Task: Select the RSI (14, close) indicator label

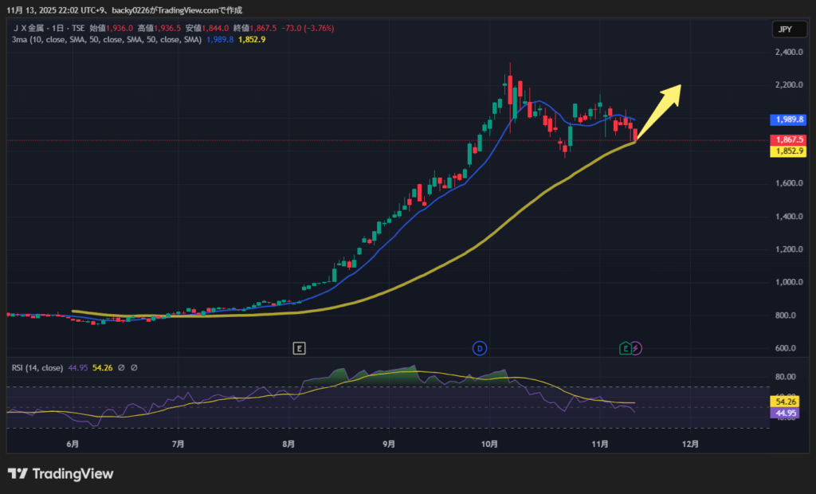Action: coord(37,367)
